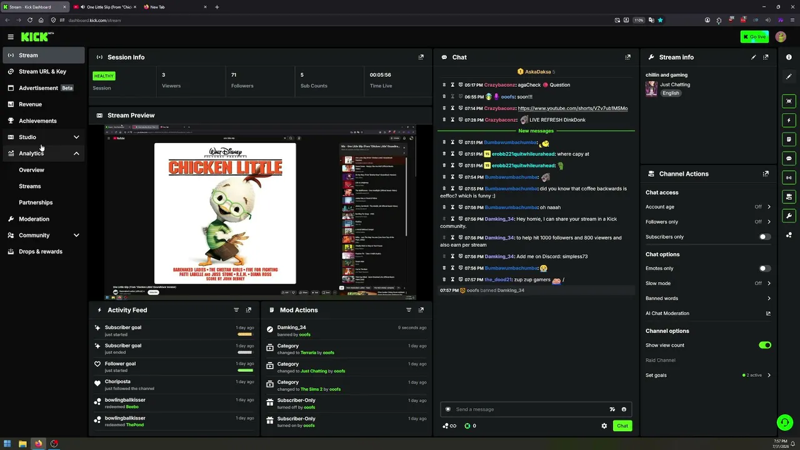Open the YouTube shorts link in chat
800x450 pixels.
coord(572,108)
